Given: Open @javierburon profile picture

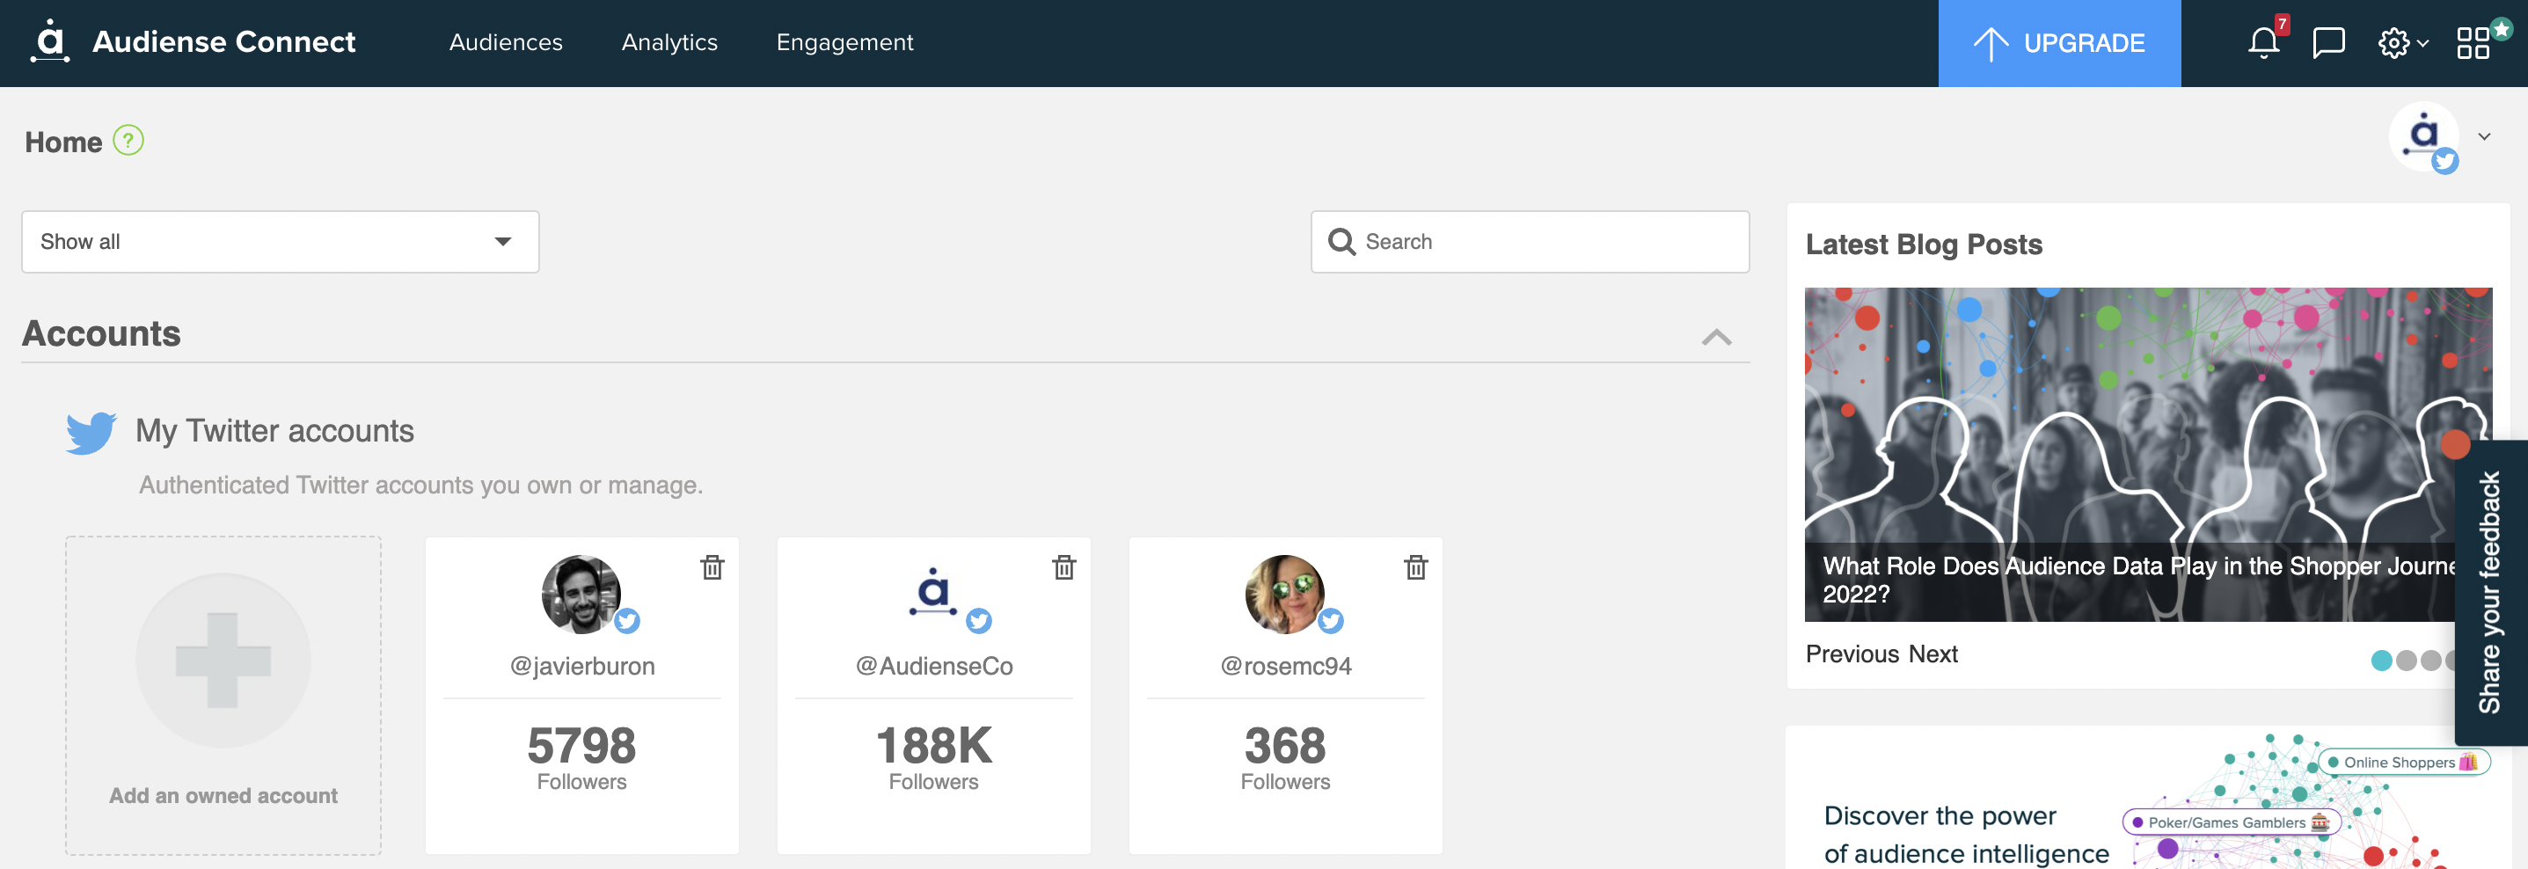Looking at the screenshot, I should 582,595.
